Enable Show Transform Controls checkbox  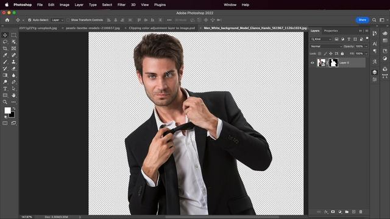(x=68, y=20)
